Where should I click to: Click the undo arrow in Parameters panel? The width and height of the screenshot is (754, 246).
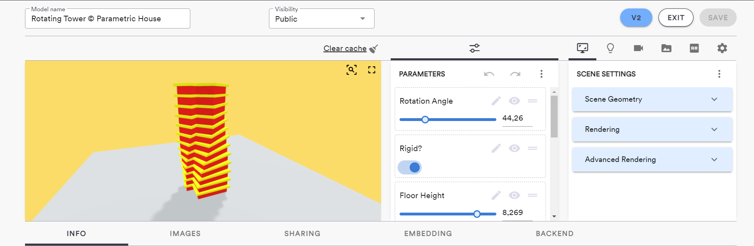pyautogui.click(x=489, y=74)
